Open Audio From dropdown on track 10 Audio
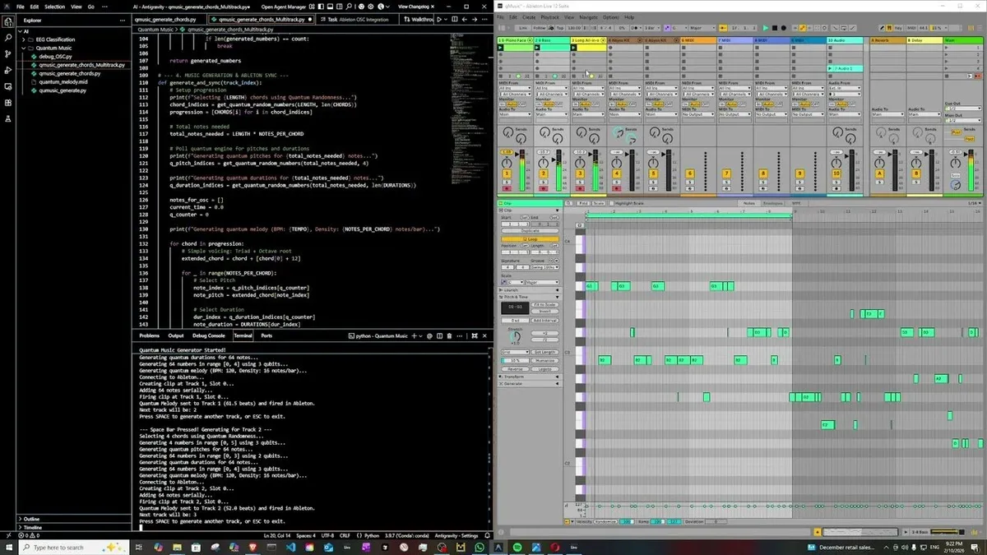The image size is (987, 555). click(x=844, y=88)
